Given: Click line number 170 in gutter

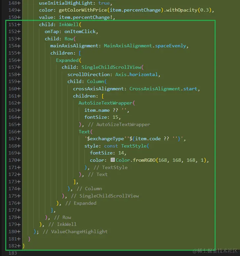Looking at the screenshot, I should coord(13,160).
